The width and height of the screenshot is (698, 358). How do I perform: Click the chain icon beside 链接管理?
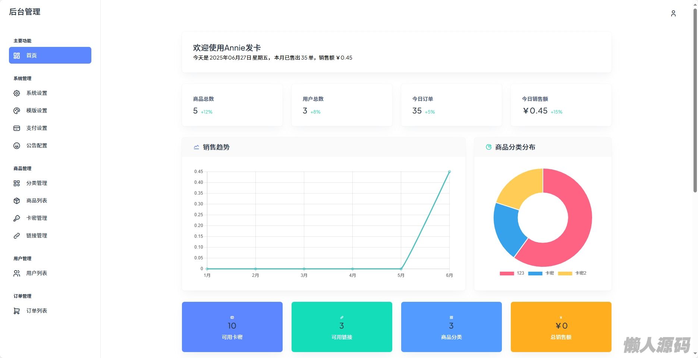[17, 236]
